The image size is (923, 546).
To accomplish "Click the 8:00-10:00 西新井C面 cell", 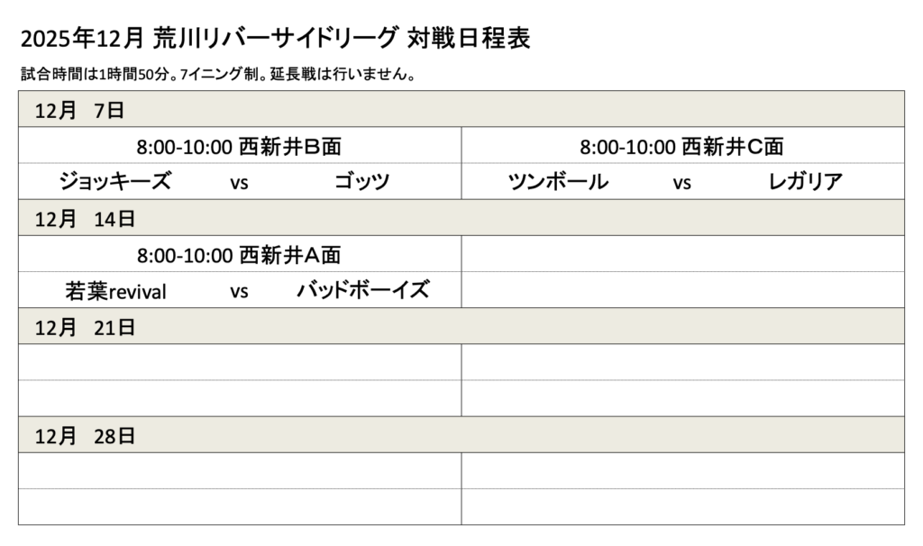I will [681, 146].
